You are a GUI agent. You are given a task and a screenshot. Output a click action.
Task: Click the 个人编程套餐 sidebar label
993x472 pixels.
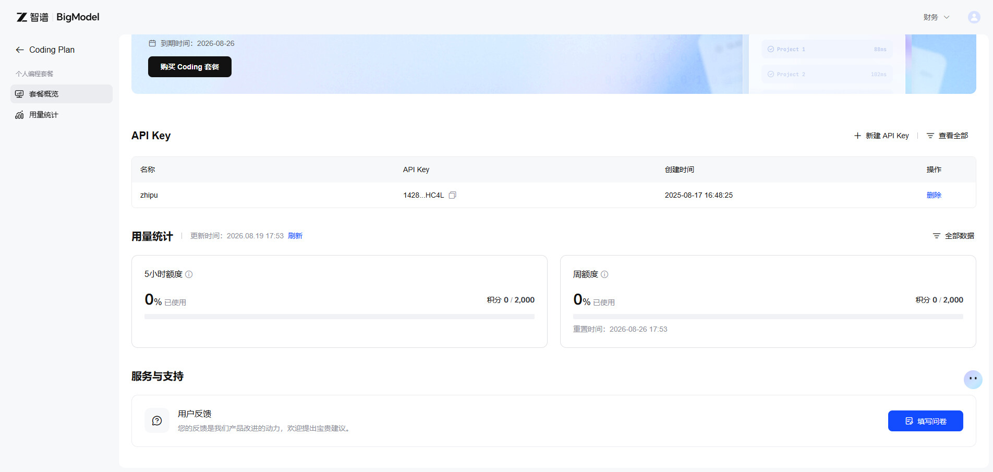coord(34,74)
